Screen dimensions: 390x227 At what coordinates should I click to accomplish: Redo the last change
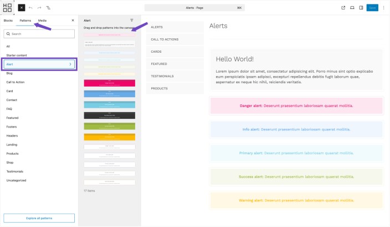(39, 8)
